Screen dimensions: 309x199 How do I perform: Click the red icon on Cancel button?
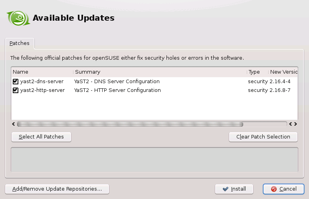[274, 189]
